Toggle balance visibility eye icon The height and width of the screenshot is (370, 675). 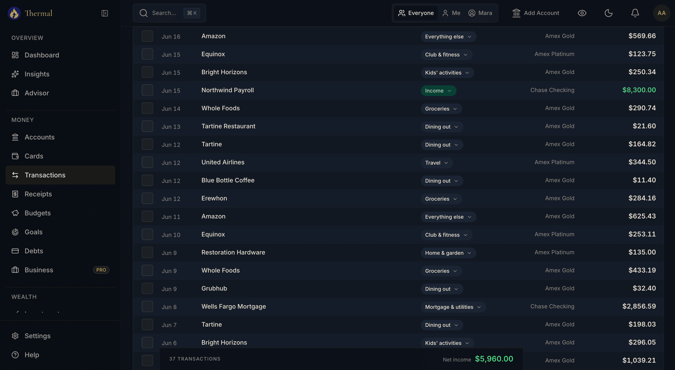coord(582,13)
